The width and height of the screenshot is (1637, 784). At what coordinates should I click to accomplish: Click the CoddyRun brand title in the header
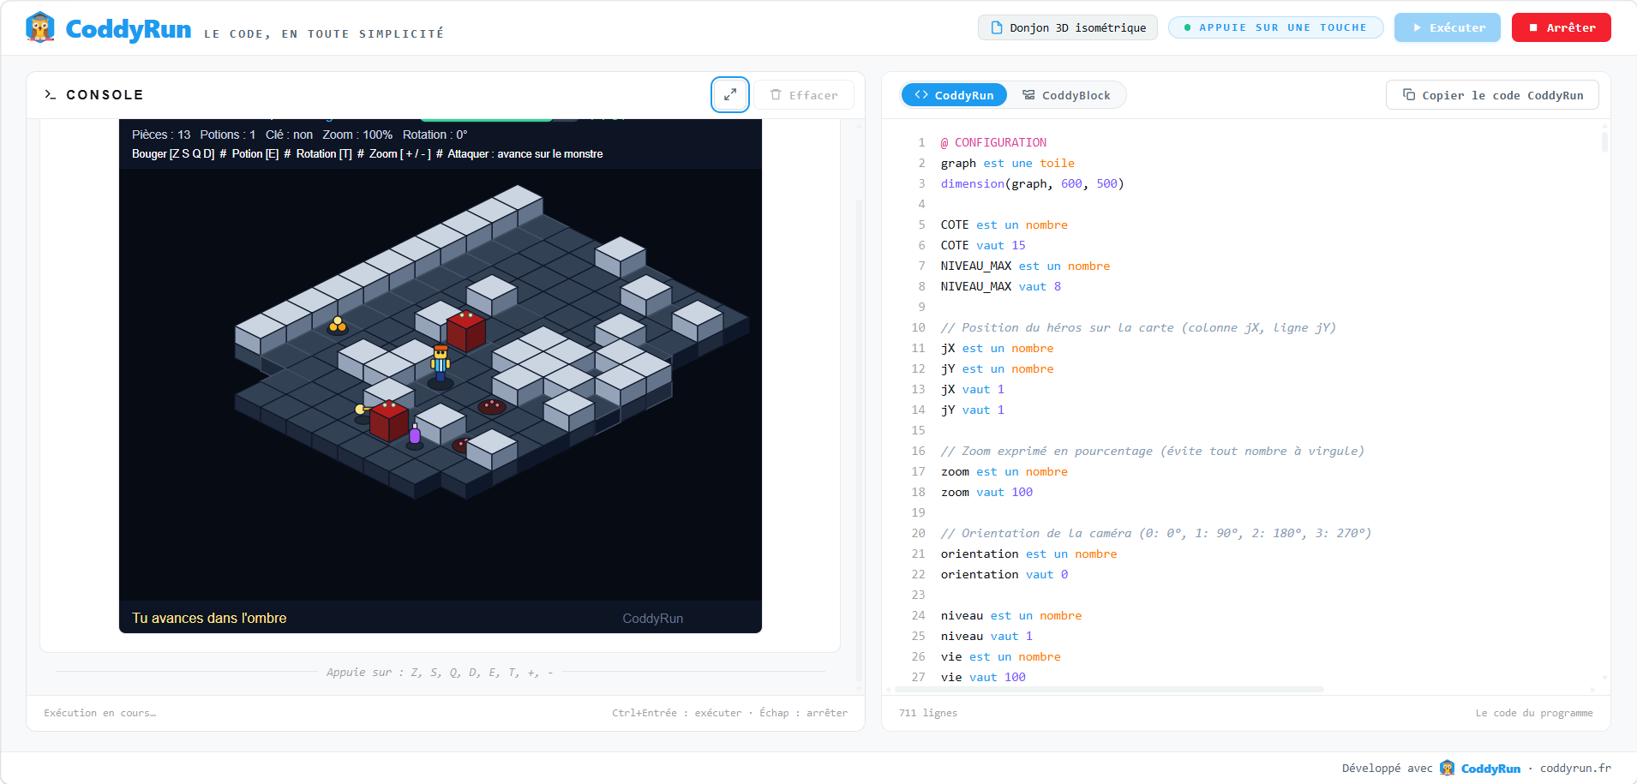click(x=129, y=29)
